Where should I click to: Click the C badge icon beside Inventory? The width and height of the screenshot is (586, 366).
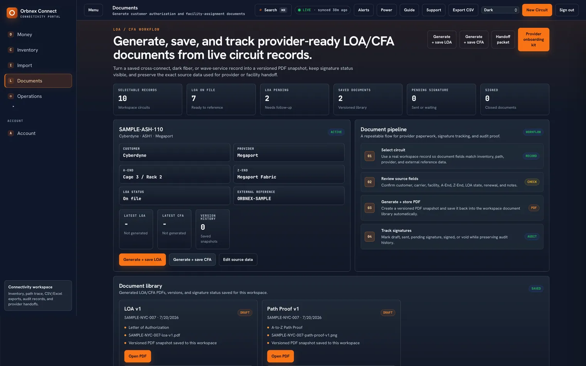[11, 50]
